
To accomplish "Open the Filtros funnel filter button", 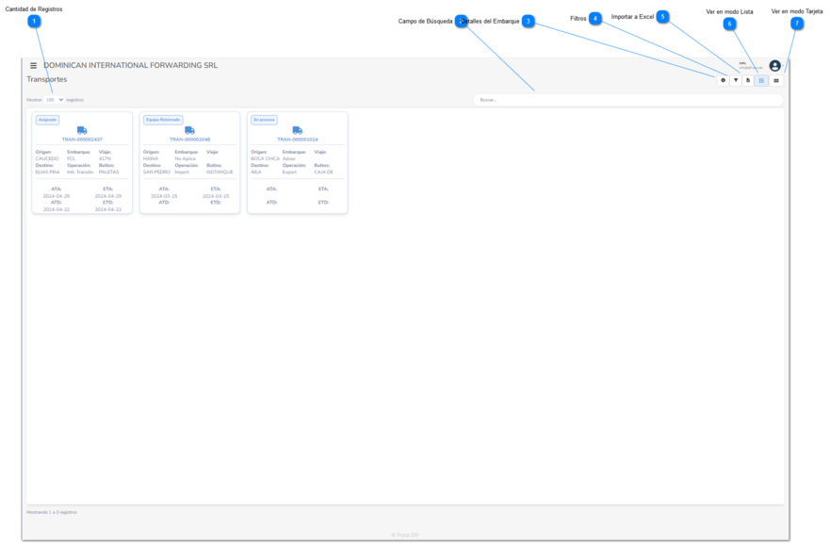I will [736, 80].
